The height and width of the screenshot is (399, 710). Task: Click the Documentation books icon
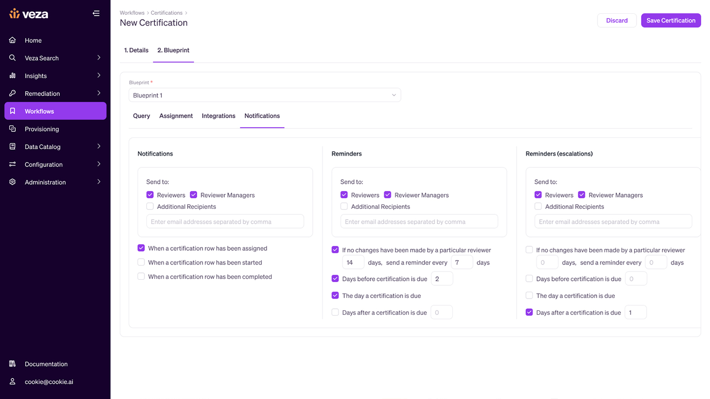(x=13, y=364)
